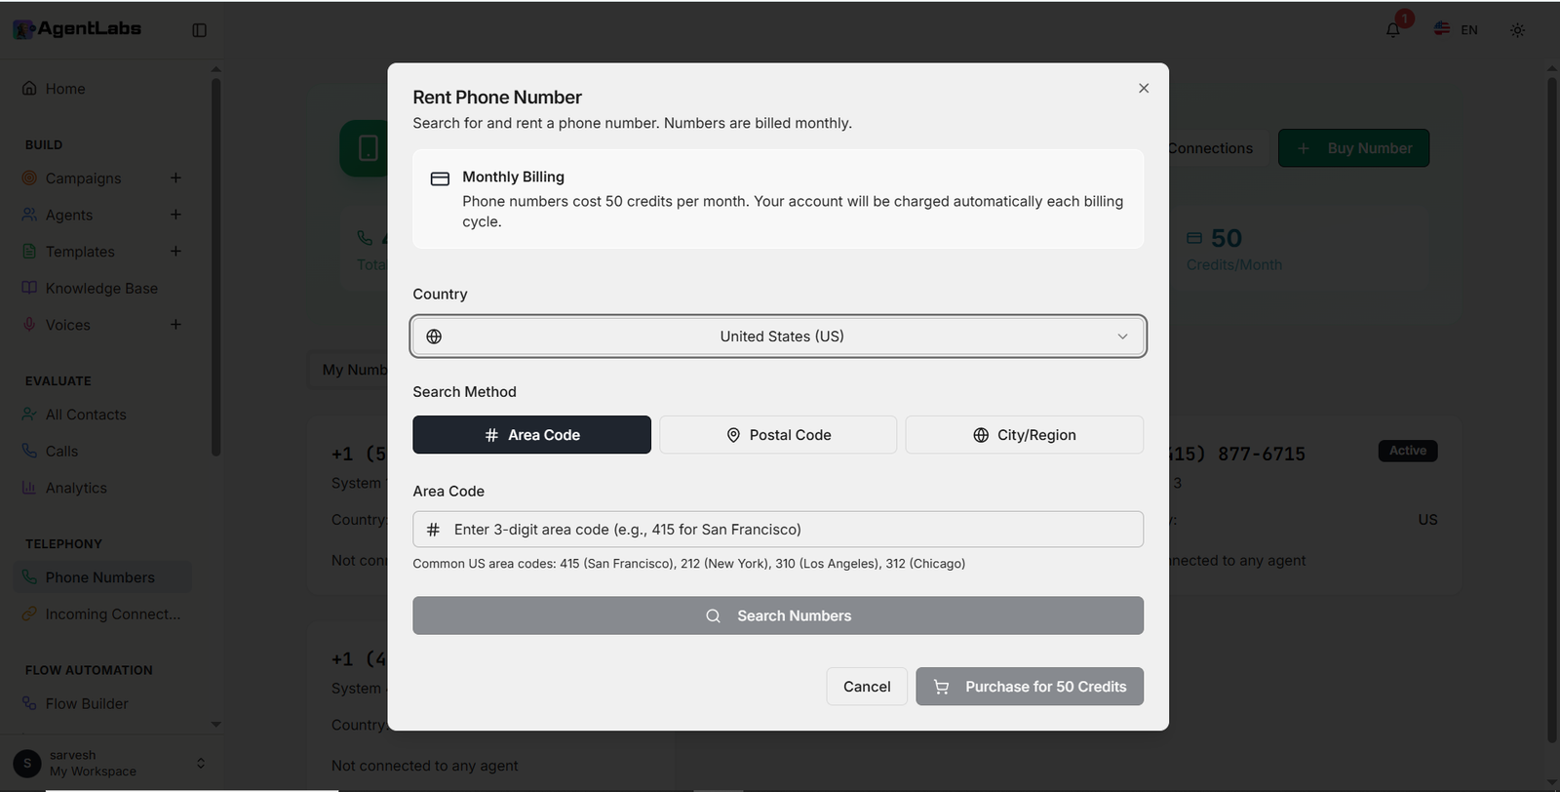Select the Analytics chart icon

pyautogui.click(x=28, y=487)
